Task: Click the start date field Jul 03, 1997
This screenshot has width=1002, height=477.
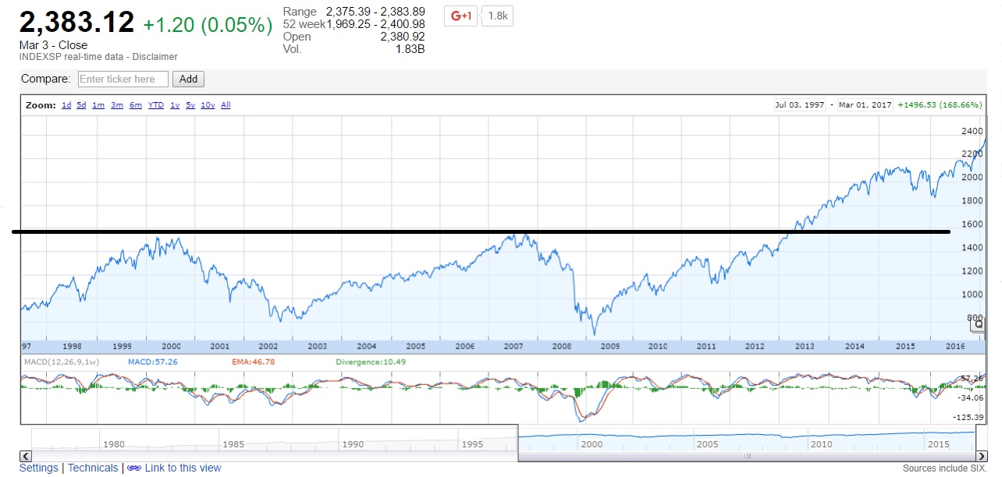Action: click(800, 105)
